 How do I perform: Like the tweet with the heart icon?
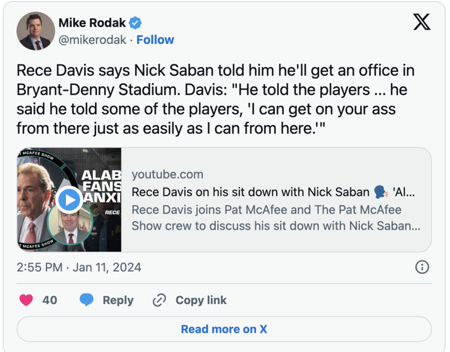click(x=26, y=300)
